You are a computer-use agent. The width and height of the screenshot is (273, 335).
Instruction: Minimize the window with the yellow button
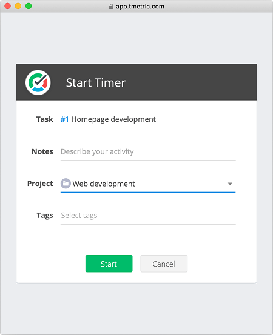[x=18, y=6]
